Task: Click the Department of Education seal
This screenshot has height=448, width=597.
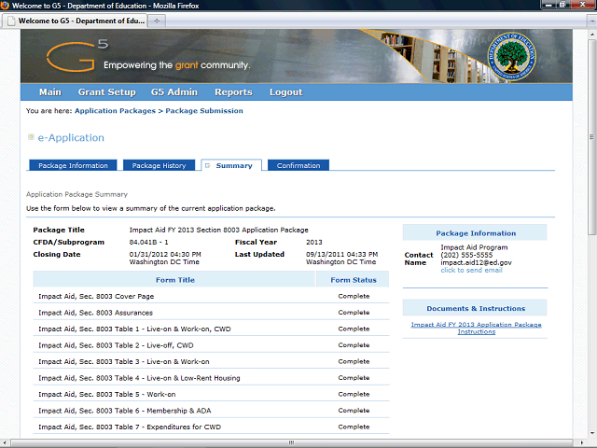Action: [513, 57]
